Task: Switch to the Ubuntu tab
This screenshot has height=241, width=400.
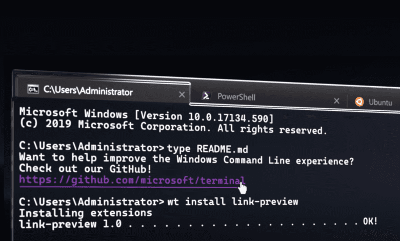Action: tap(374, 102)
